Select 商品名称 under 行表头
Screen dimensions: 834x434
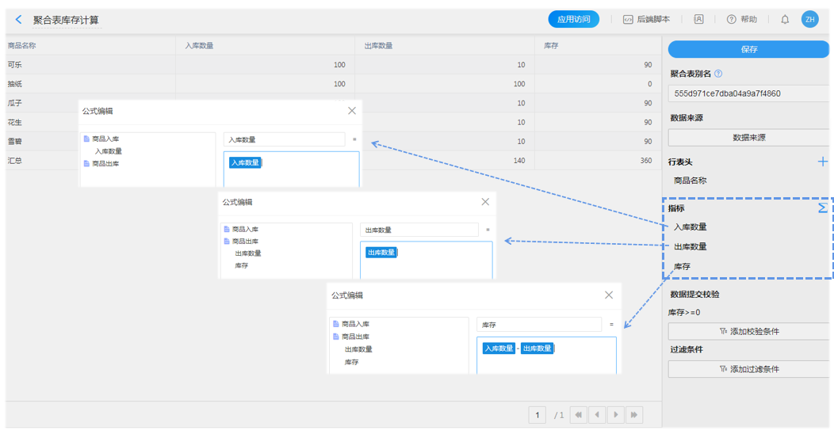(690, 181)
